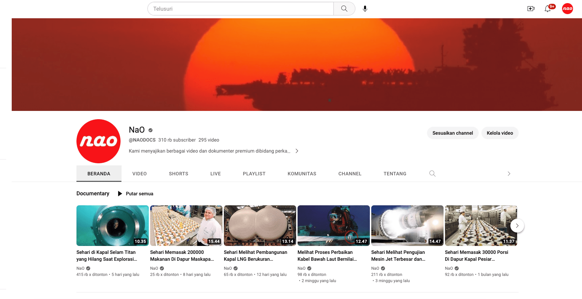Click title Sehari Memasak 30000 Porsi
The width and height of the screenshot is (582, 299).
(x=477, y=256)
